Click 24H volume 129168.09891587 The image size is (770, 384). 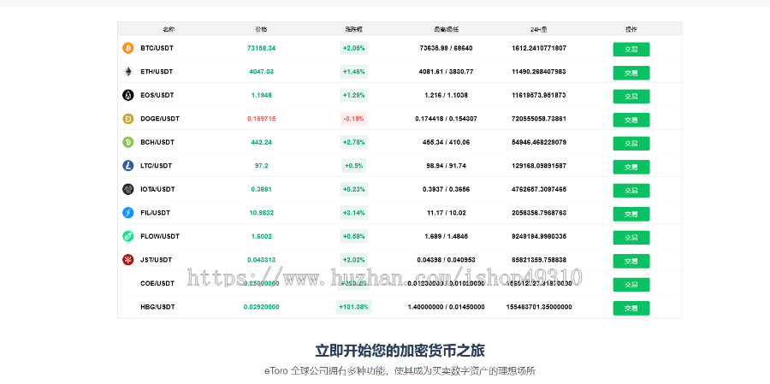(539, 166)
